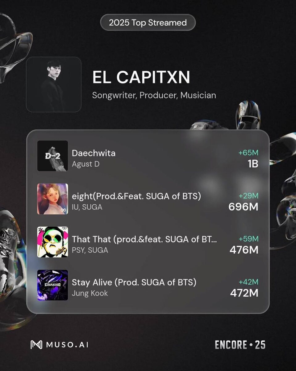Screen dimensions: 296x371
Task: Open the Stay Alive CHAKHO cover art
Action: [52, 285]
